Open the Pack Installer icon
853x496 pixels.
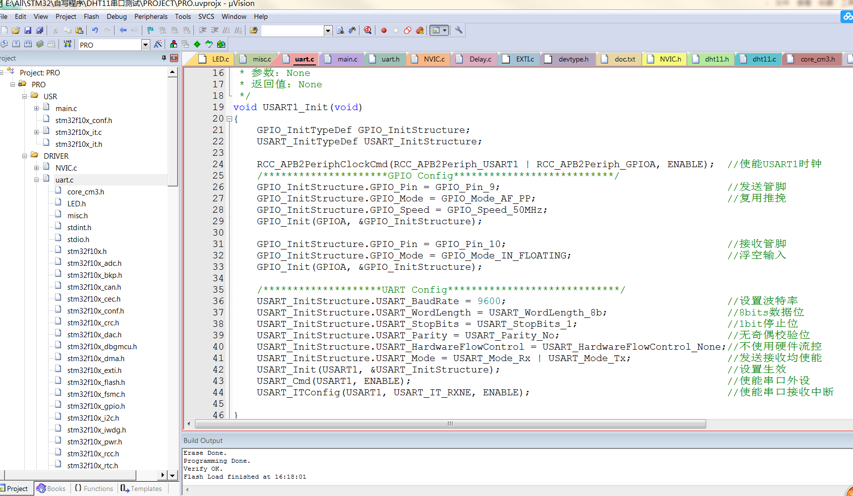(x=221, y=44)
